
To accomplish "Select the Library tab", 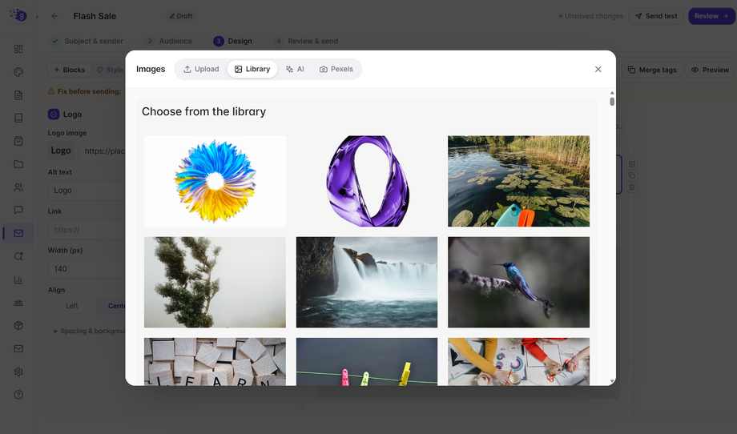I will (x=252, y=69).
